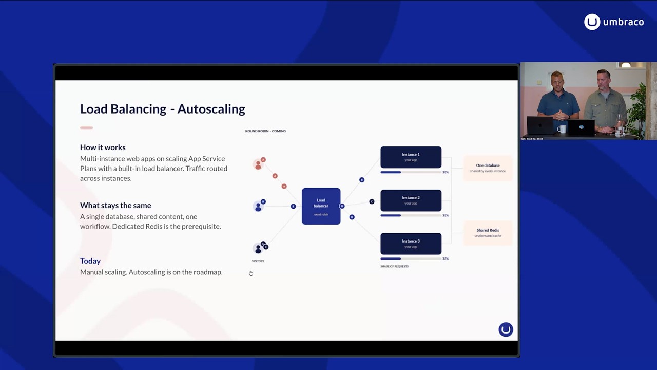Click the 'How it works' heading
The width and height of the screenshot is (657, 370).
click(x=103, y=147)
